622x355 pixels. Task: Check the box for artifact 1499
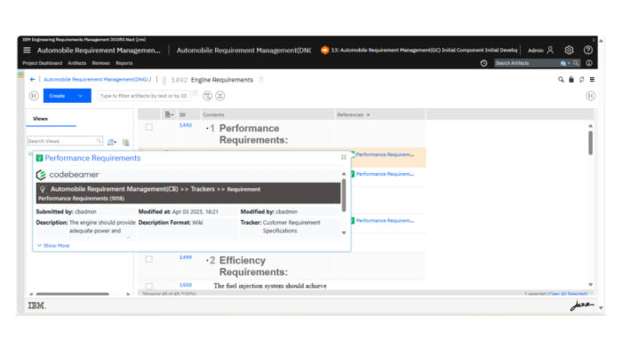tap(149, 259)
